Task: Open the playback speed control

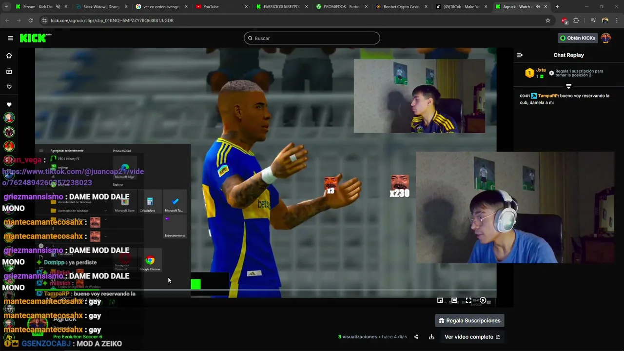Action: (x=483, y=300)
